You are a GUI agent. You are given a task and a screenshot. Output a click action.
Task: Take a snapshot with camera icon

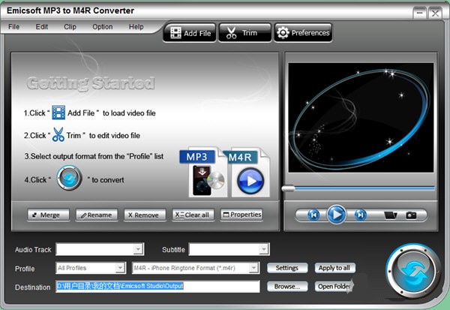411,215
